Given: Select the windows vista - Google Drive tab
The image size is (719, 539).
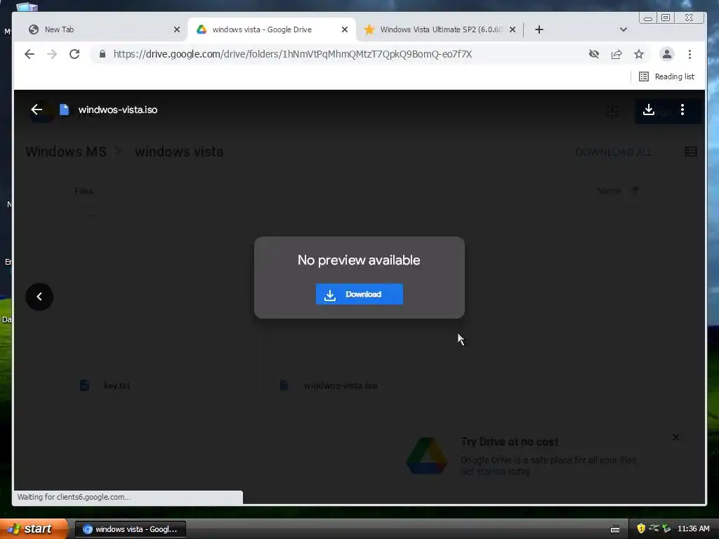Looking at the screenshot, I should coord(272,29).
